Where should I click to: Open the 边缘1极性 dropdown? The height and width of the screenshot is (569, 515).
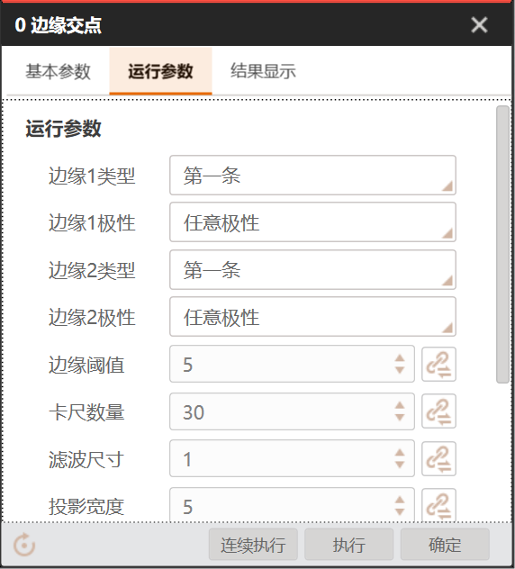(312, 222)
